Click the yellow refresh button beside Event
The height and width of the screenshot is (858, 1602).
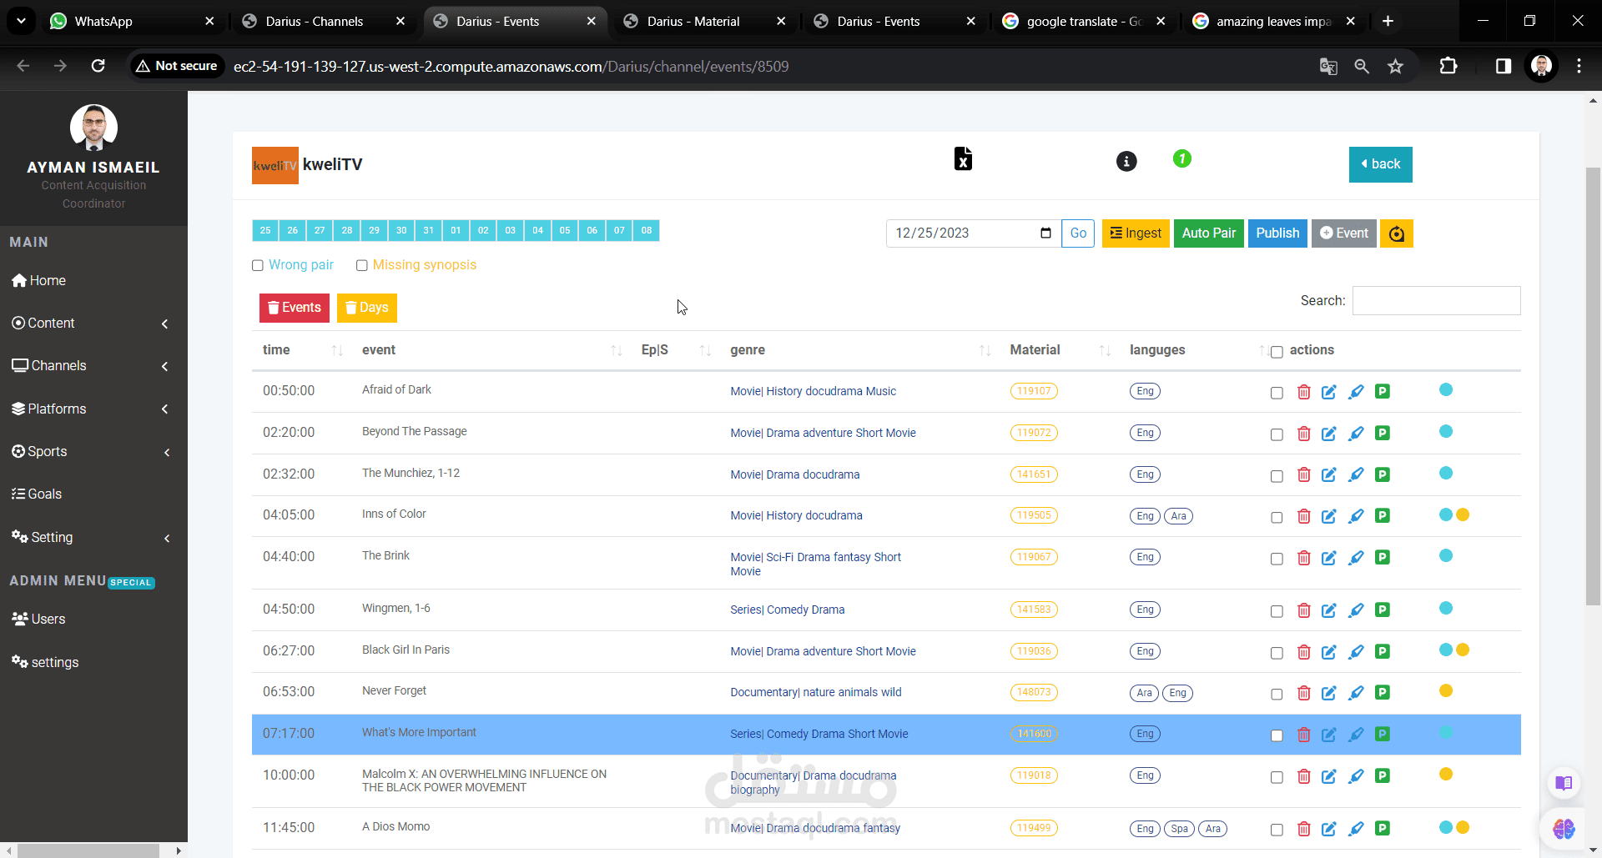[1396, 233]
